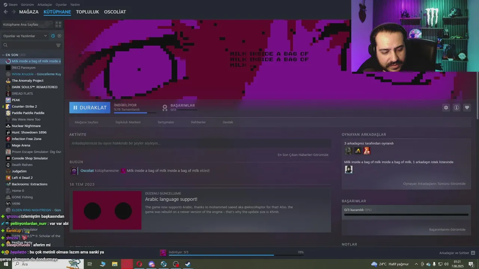The height and width of the screenshot is (269, 479).
Task: Show hidden system tray icons
Action: [x=417, y=264]
